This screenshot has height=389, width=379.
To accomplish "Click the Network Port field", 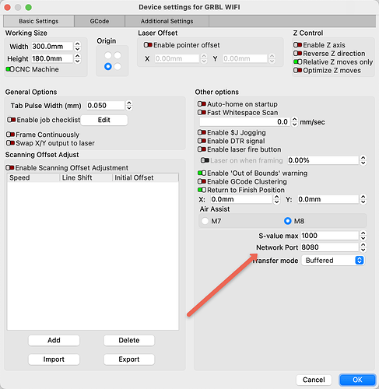I will (330, 247).
